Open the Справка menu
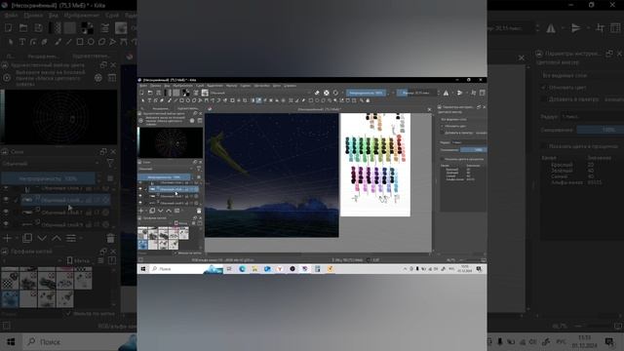Screen dimensions: 624x351 (x=291, y=86)
